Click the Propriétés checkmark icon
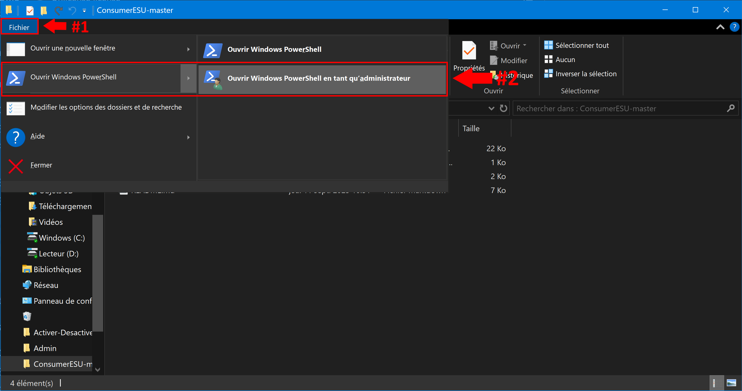The height and width of the screenshot is (391, 742). tap(469, 50)
